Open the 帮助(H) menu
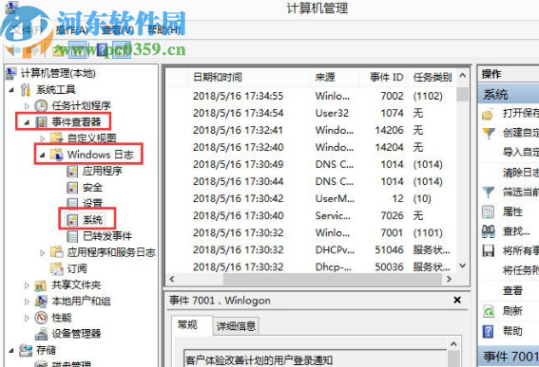 pyautogui.click(x=164, y=30)
